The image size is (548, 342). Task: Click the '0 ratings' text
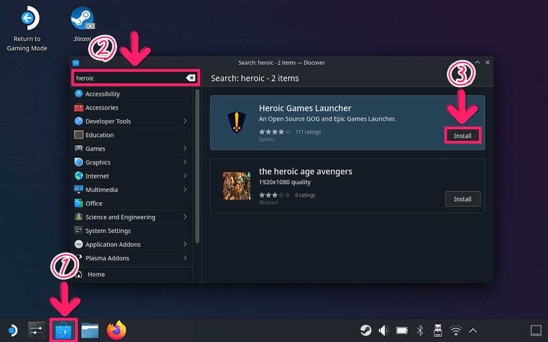(x=305, y=195)
